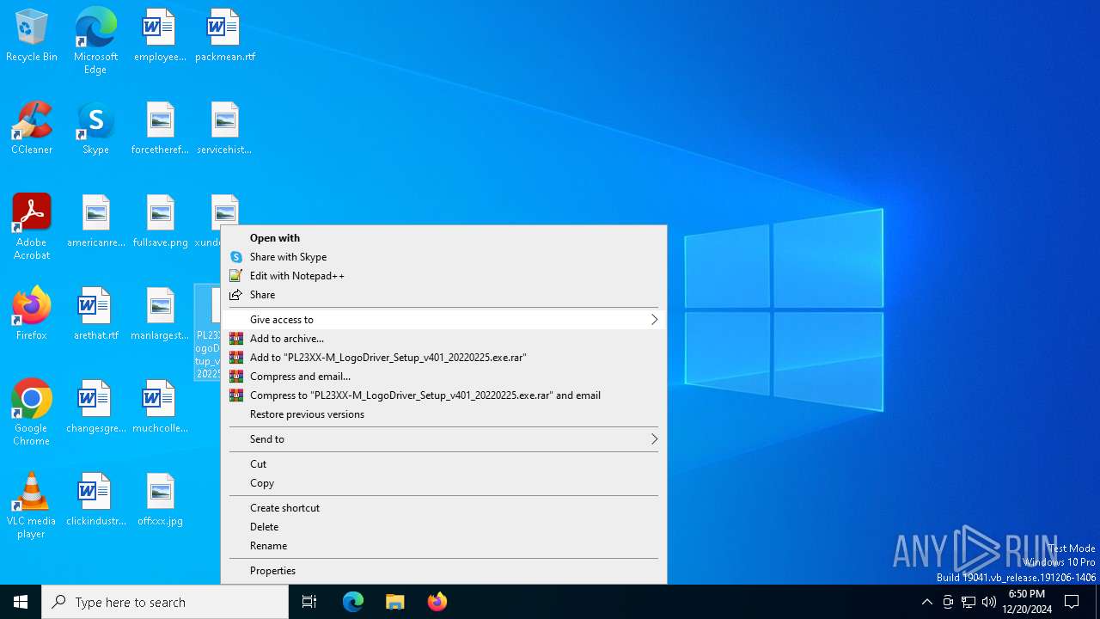Viewport: 1100px width, 619px height.
Task: Open Properties from the context menu
Action: click(x=444, y=571)
